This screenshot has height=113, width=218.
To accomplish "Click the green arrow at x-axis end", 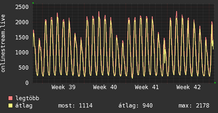I will (215, 83).
